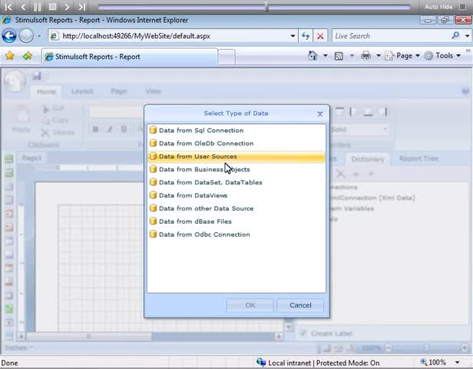
Task: Select Data from Sql Connection
Action: click(x=237, y=130)
